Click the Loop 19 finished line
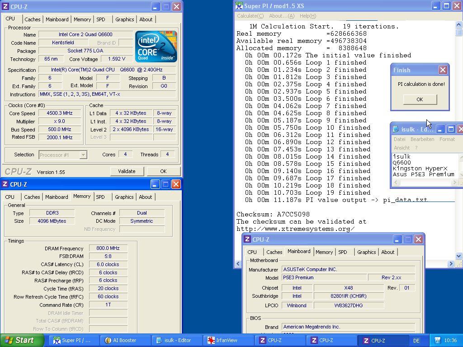The image size is (463, 347). [307, 192]
